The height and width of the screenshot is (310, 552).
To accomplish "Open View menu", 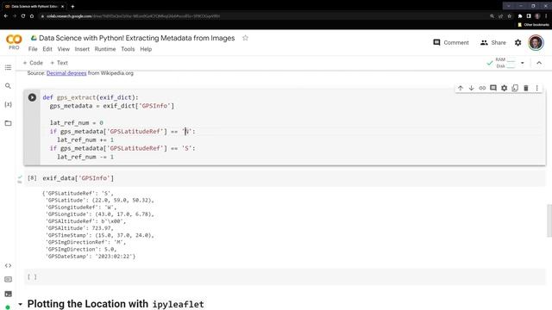I will coord(63,49).
